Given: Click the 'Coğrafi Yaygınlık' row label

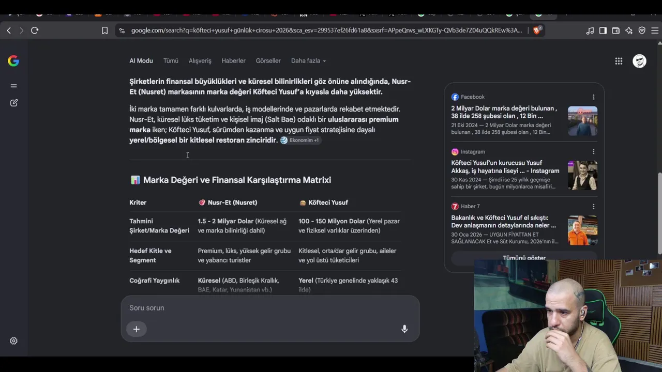Looking at the screenshot, I should (x=155, y=281).
